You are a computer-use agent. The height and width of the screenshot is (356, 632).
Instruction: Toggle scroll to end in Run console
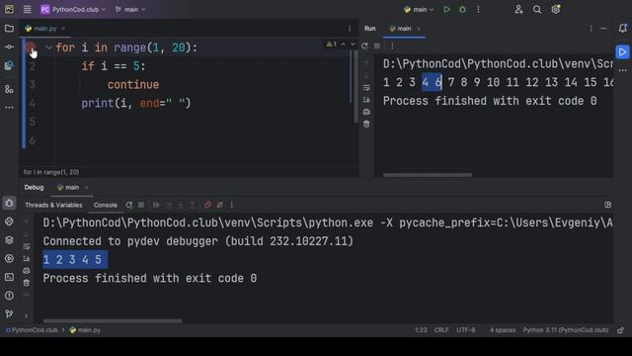[x=366, y=100]
